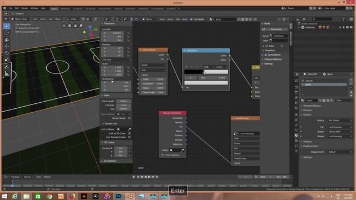Open the Linear interpolation dropdown in ColorRamp

pyautogui.click(x=221, y=67)
